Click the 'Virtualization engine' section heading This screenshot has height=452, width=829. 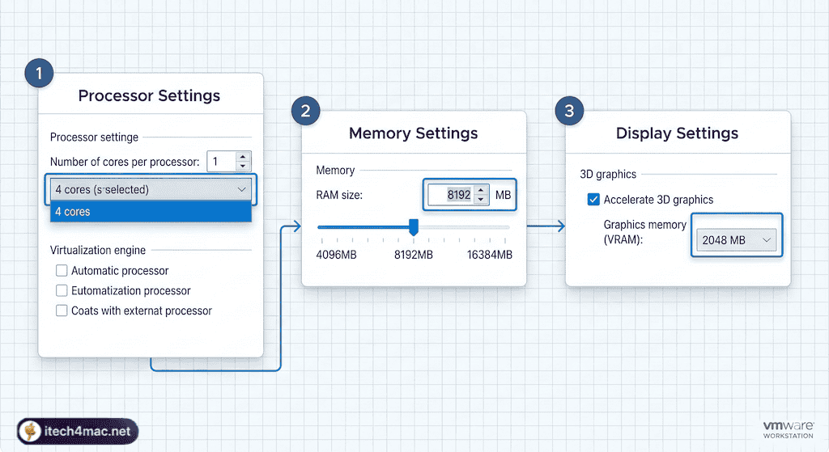tap(98, 250)
